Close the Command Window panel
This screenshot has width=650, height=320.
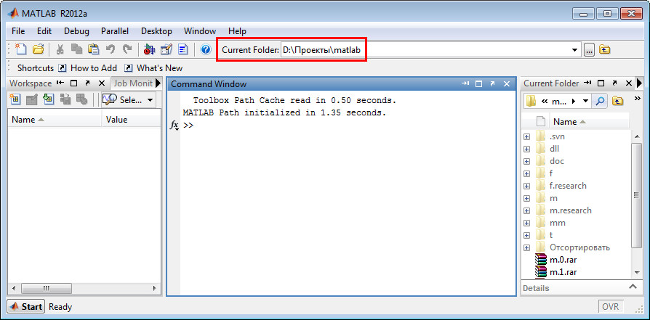507,84
